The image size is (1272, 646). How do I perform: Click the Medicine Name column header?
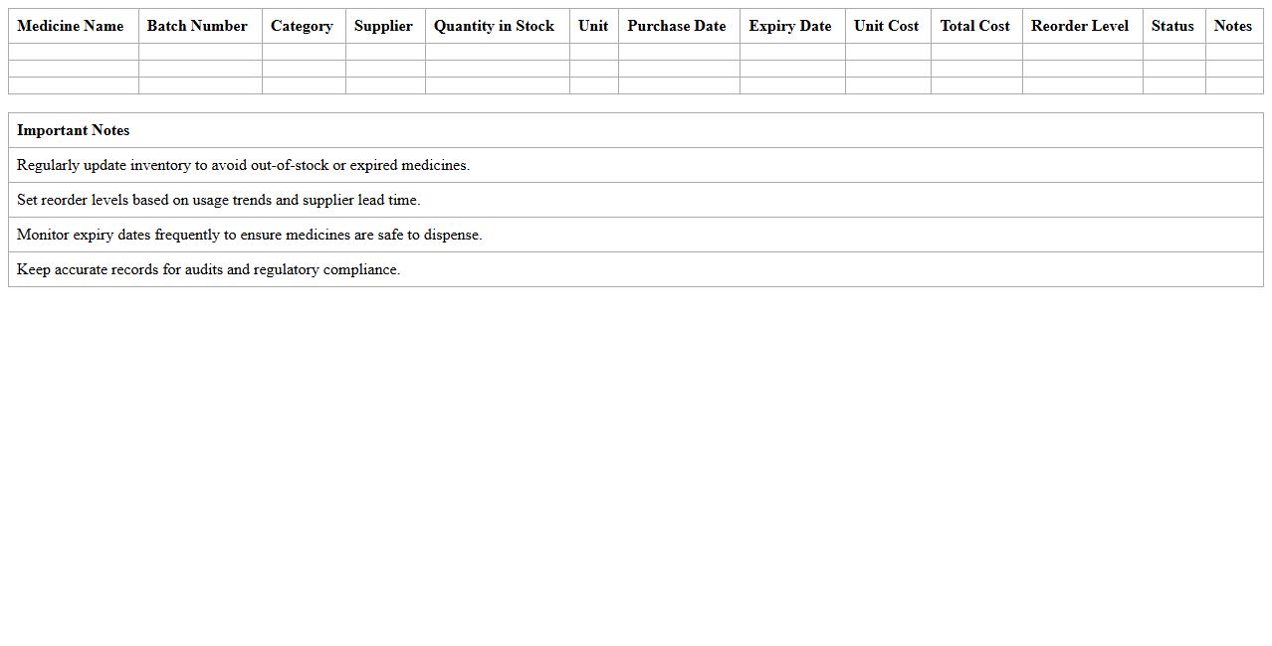tap(71, 26)
